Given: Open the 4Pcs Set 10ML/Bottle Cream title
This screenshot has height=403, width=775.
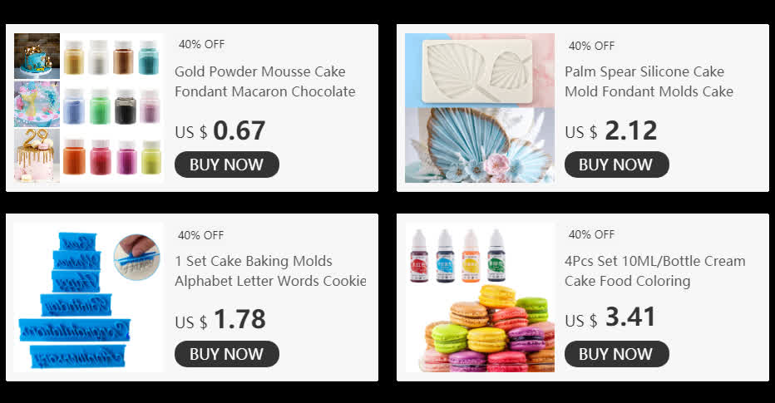Looking at the screenshot, I should [x=655, y=271].
